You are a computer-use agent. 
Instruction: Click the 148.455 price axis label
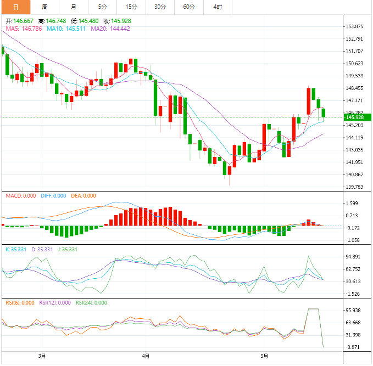354,88
